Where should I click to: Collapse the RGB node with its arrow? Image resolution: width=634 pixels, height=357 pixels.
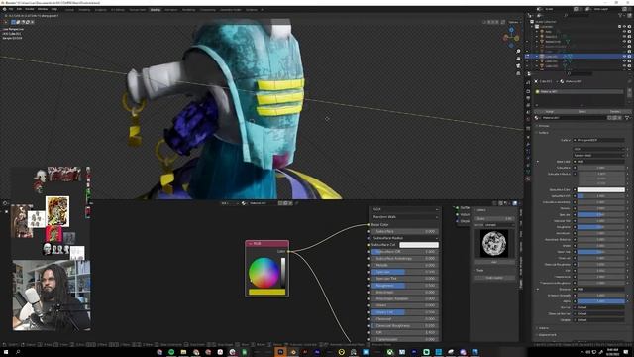point(250,244)
